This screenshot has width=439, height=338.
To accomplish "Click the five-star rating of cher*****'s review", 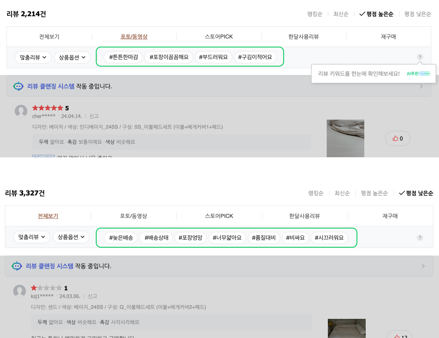I will tap(47, 108).
